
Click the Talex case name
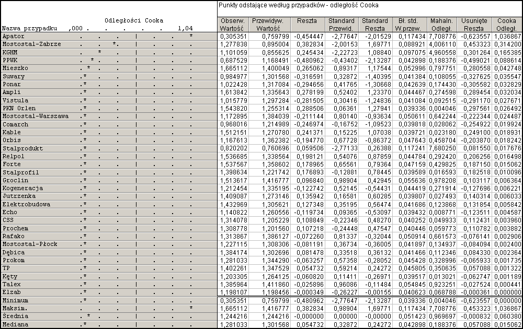12,284
